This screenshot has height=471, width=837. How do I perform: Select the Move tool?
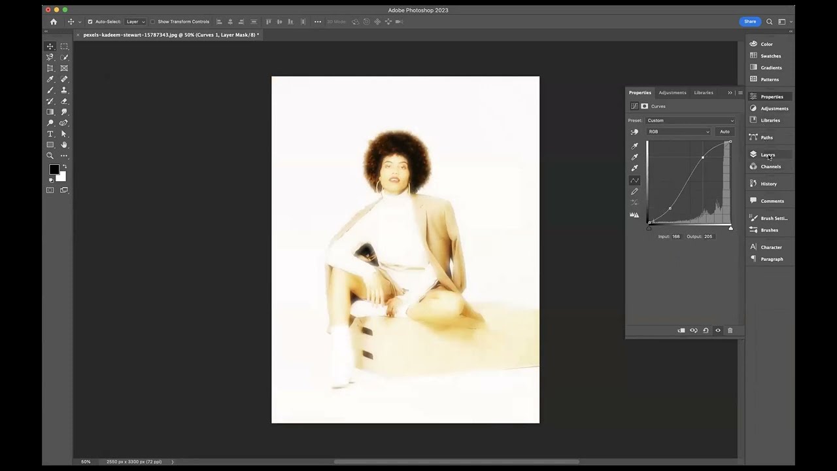[x=50, y=46]
